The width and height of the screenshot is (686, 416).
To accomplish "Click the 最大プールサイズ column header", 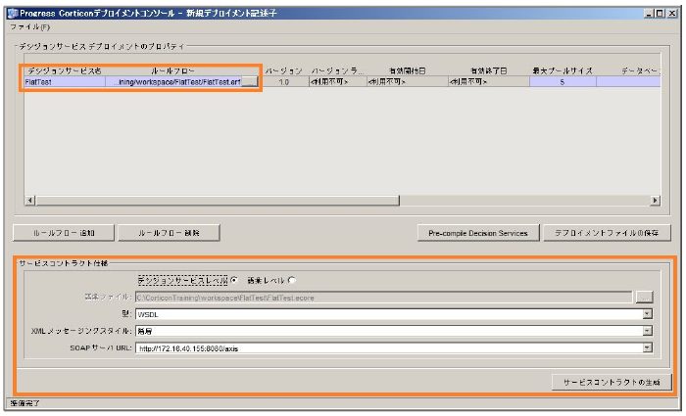I will pyautogui.click(x=563, y=70).
